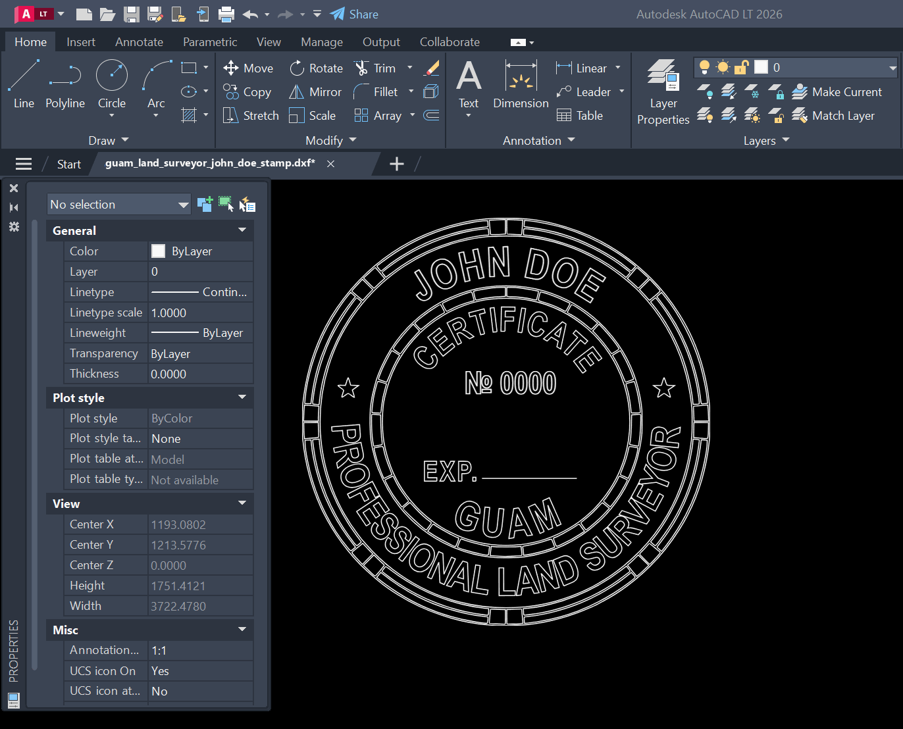Click the Color ByLayer swatch
Image resolution: width=903 pixels, height=729 pixels.
point(158,251)
